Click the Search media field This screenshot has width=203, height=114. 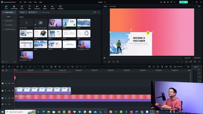click(46, 12)
